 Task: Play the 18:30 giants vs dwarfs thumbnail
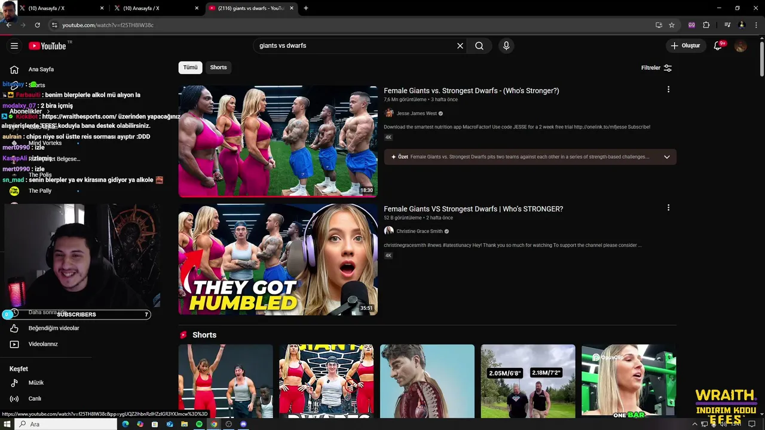click(278, 141)
